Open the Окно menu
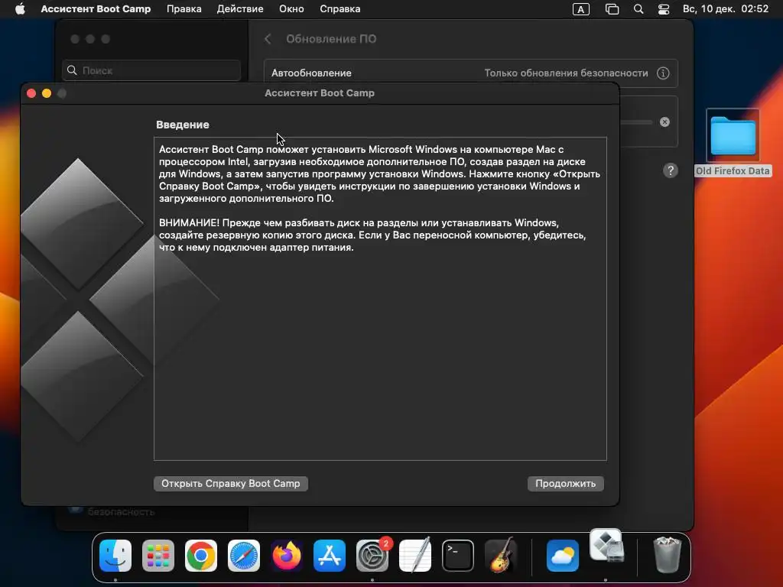Screen dimensions: 783x587 pos(291,9)
